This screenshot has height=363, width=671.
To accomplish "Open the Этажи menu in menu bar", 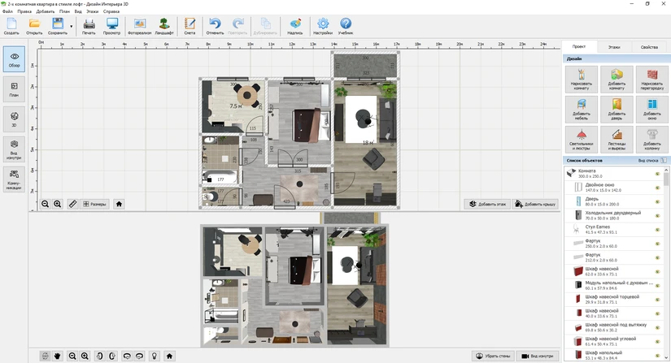I will [92, 11].
